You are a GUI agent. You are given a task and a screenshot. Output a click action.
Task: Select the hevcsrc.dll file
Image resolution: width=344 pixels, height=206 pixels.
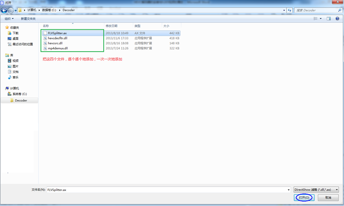(55, 43)
